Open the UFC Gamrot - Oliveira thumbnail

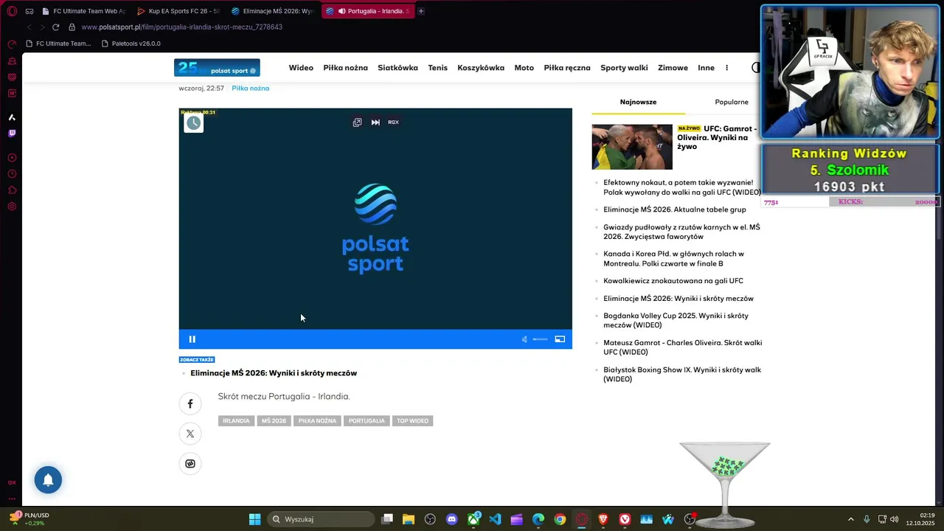coord(632,147)
